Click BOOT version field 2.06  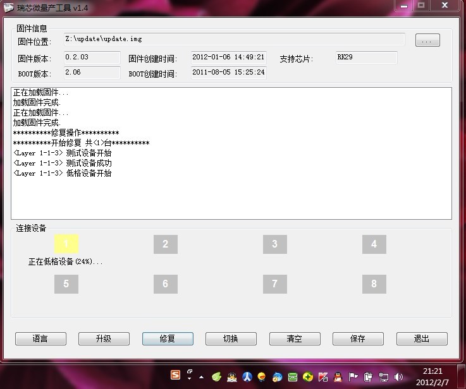[x=92, y=73]
